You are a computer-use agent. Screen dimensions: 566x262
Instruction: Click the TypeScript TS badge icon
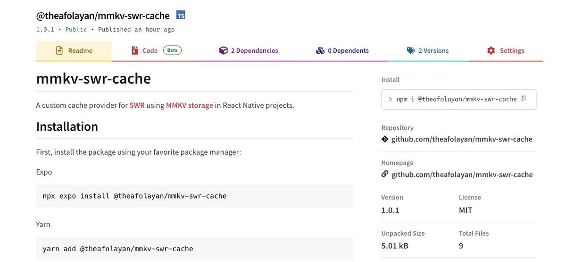coord(181,16)
